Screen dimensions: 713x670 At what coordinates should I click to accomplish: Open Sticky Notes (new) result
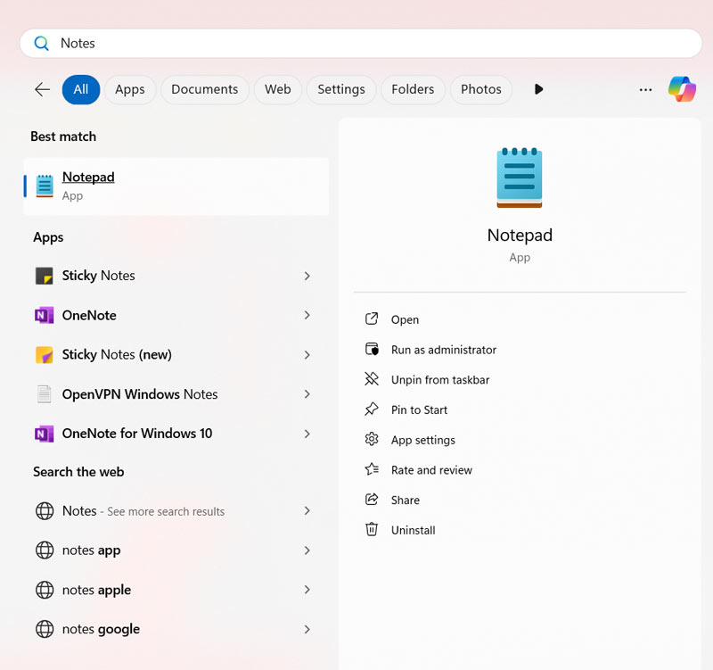[x=176, y=354]
